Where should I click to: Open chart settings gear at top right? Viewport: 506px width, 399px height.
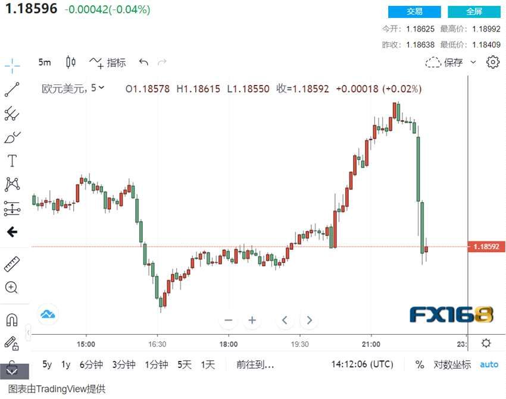click(492, 62)
